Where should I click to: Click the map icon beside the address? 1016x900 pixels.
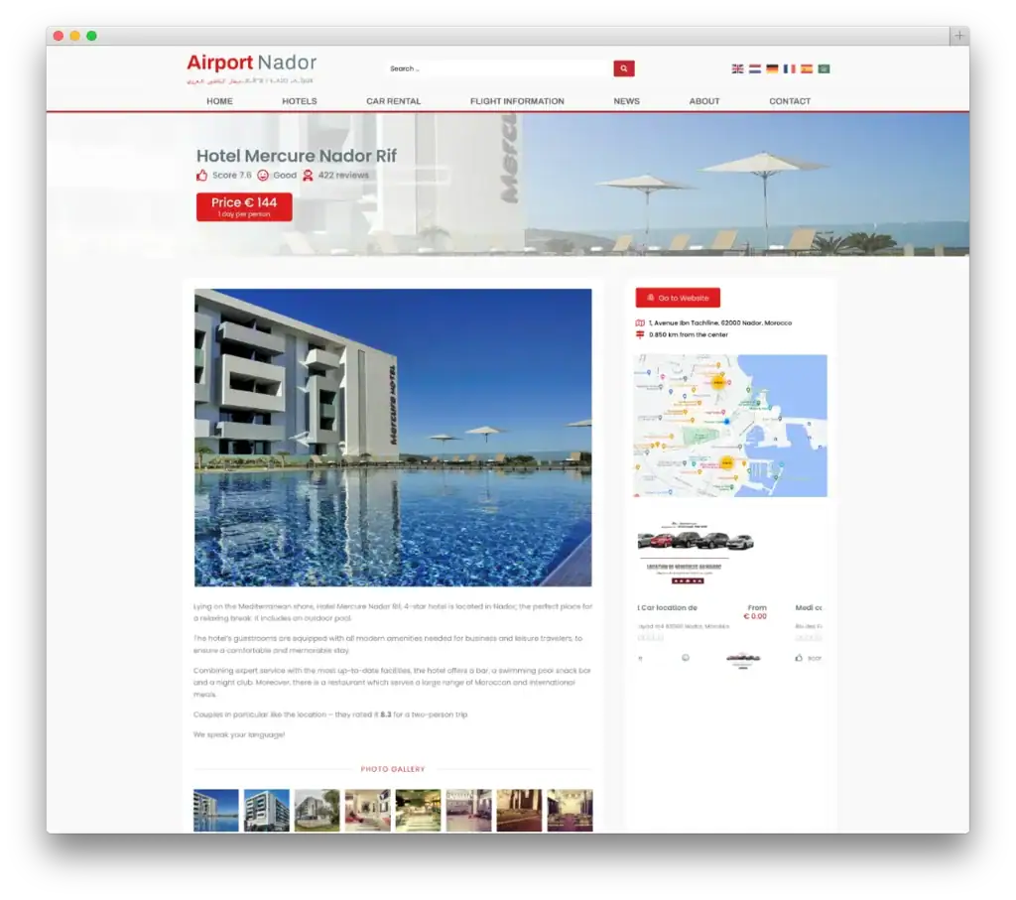640,322
